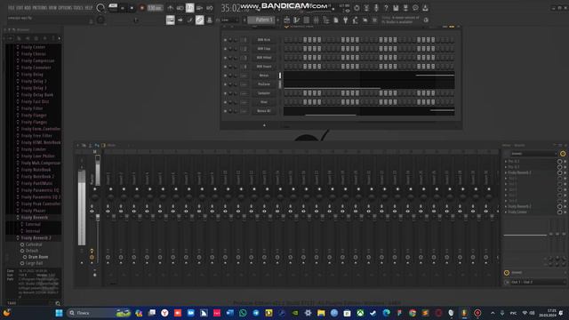The image size is (569, 320).
Task: Open playlist view toolbar icon
Action: point(286,20)
